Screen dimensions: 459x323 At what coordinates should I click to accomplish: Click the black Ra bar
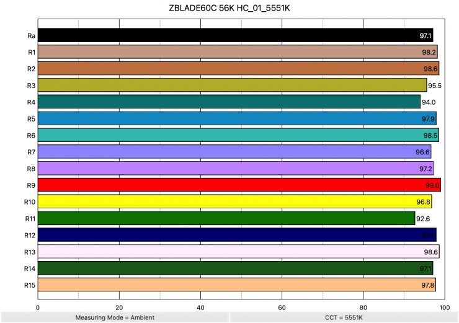235,35
